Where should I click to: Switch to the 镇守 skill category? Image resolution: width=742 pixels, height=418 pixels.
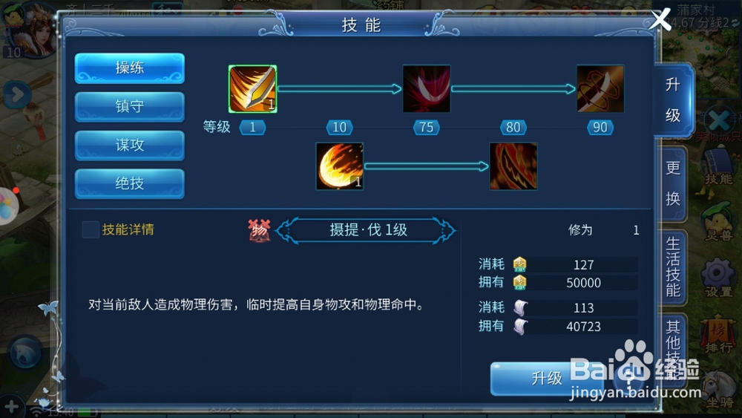(x=130, y=106)
